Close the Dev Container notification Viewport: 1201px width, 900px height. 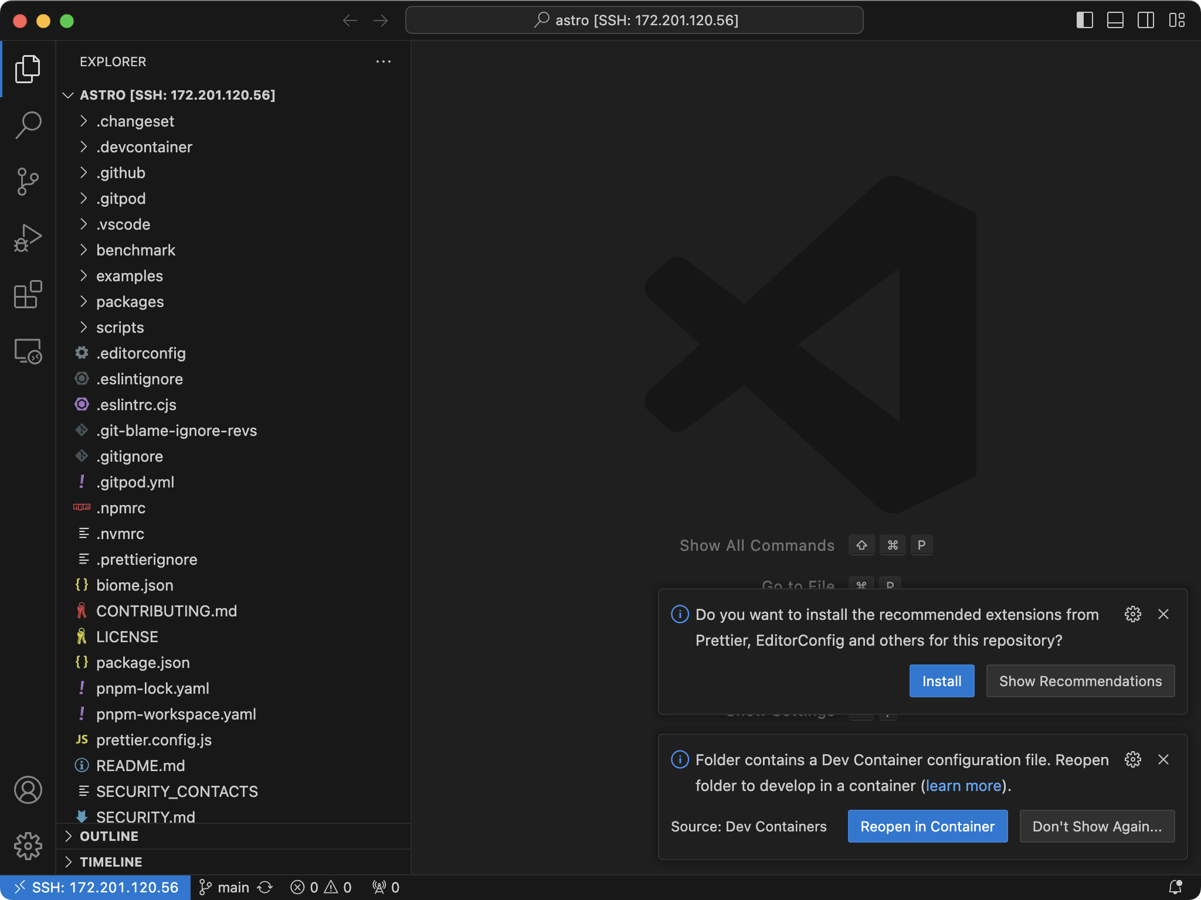(x=1163, y=759)
